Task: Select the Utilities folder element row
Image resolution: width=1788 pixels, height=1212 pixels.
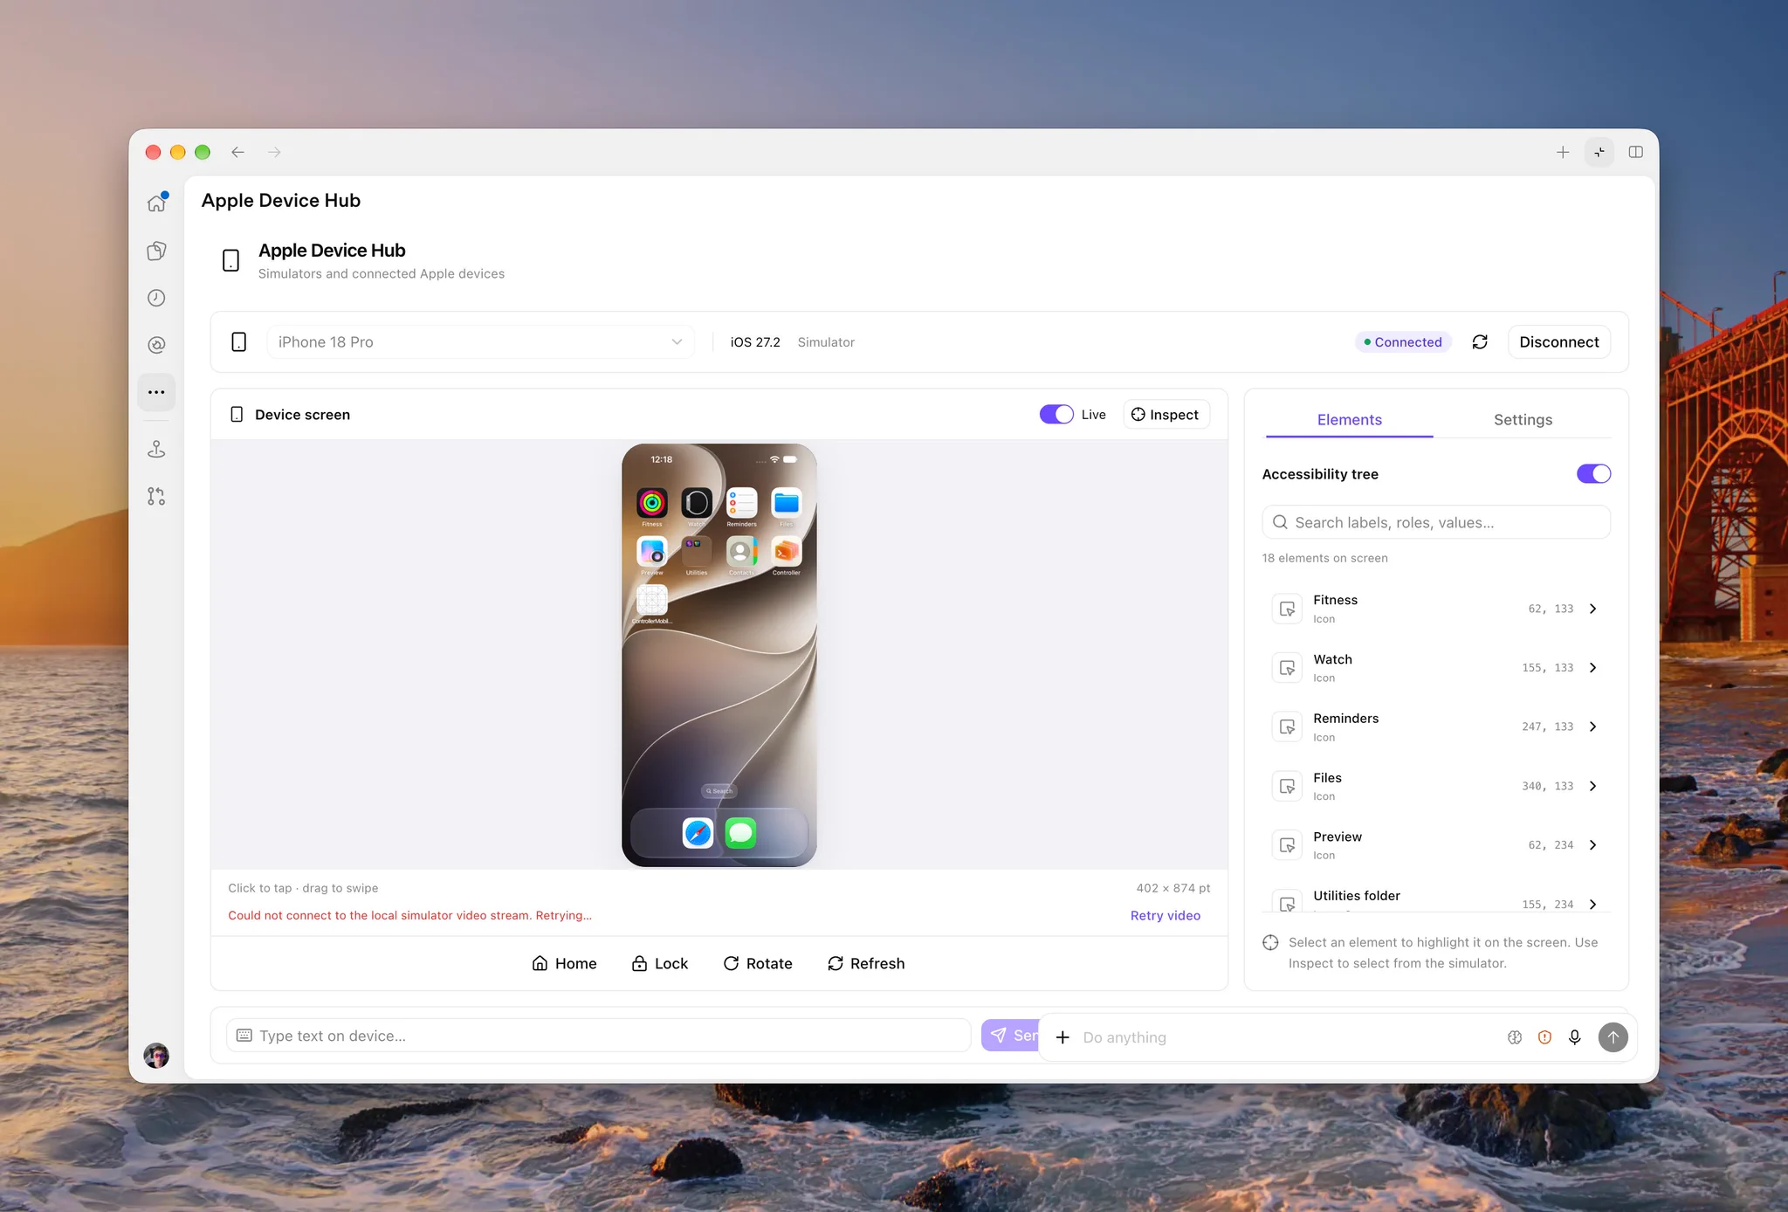Action: (x=1436, y=901)
